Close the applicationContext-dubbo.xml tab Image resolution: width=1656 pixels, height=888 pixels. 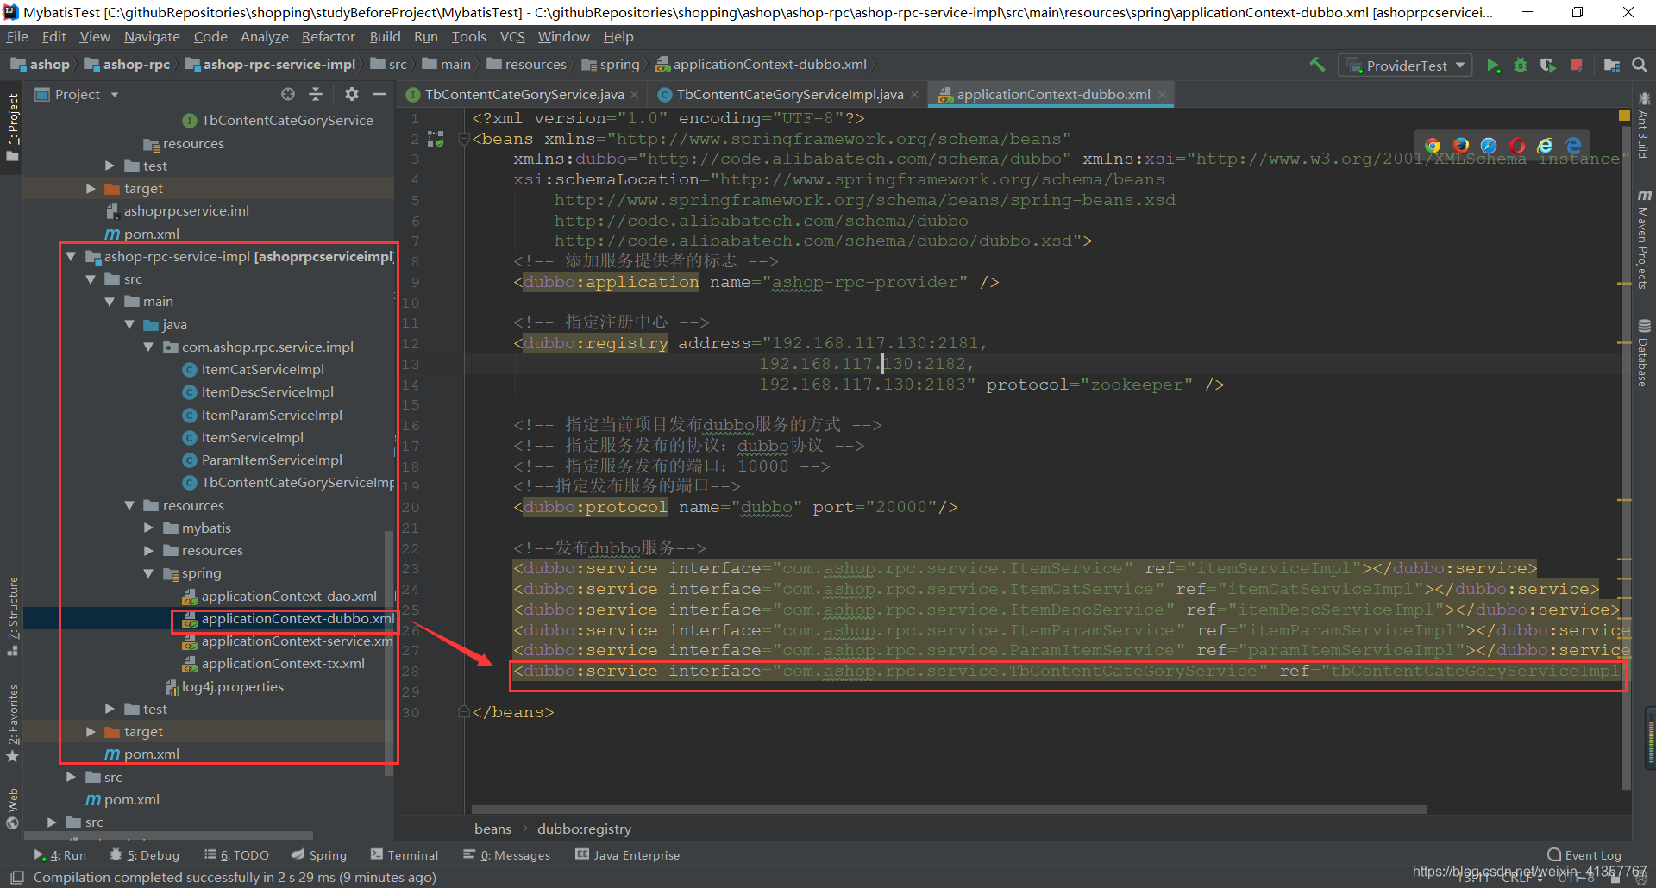(x=1162, y=95)
